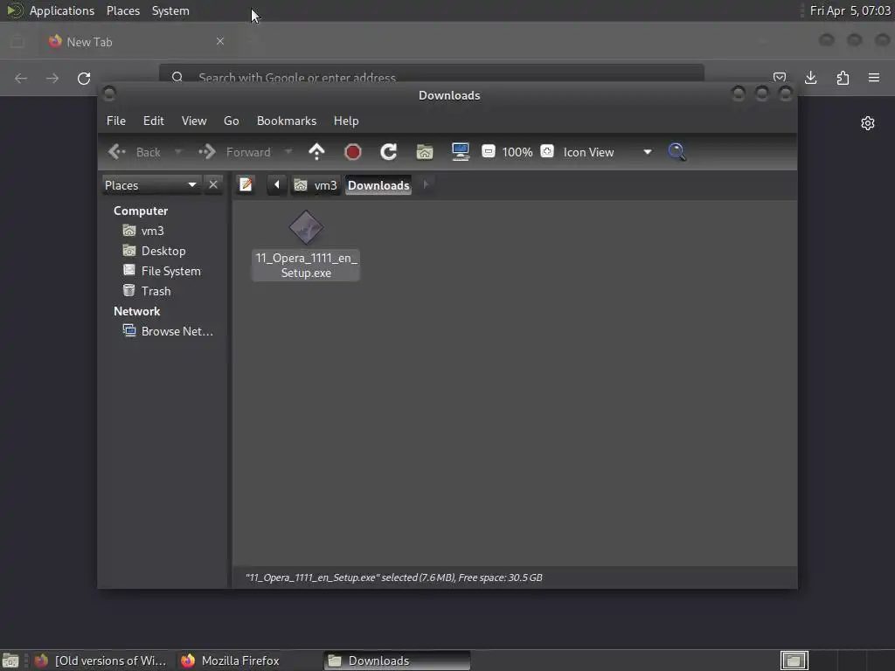895x671 pixels.
Task: Click the Forward arrow icon
Action: coord(206,152)
